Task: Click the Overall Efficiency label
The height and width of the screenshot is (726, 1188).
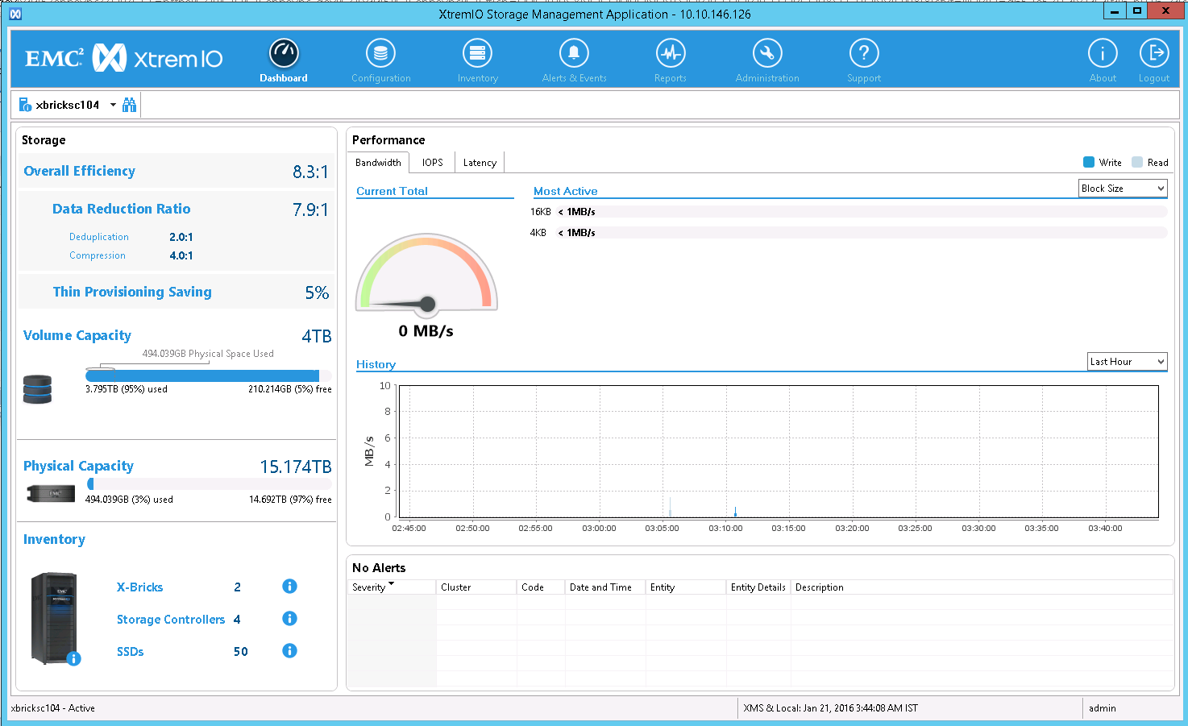Action: (79, 171)
